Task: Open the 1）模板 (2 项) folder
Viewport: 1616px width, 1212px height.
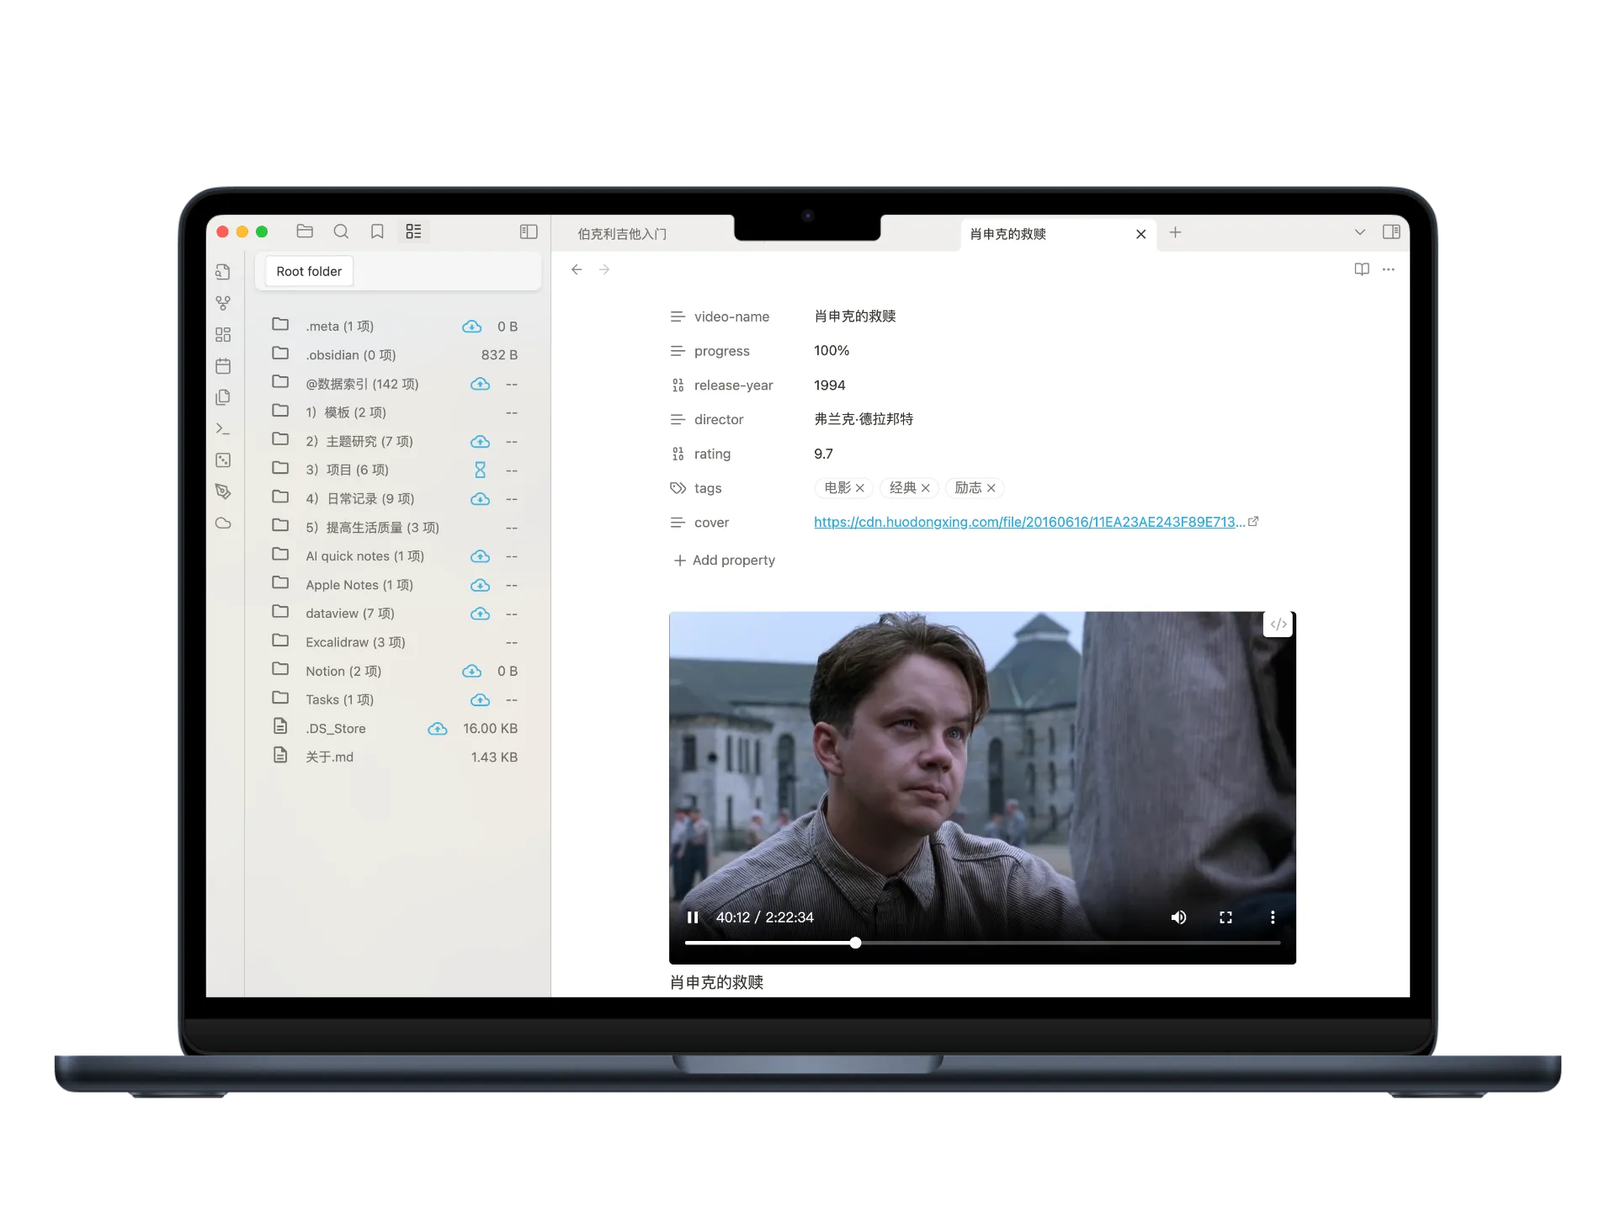Action: pos(395,412)
